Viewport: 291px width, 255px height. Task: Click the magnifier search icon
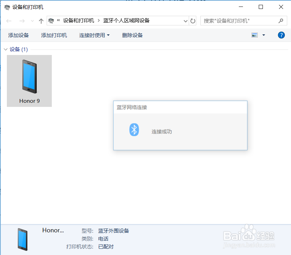(281, 21)
